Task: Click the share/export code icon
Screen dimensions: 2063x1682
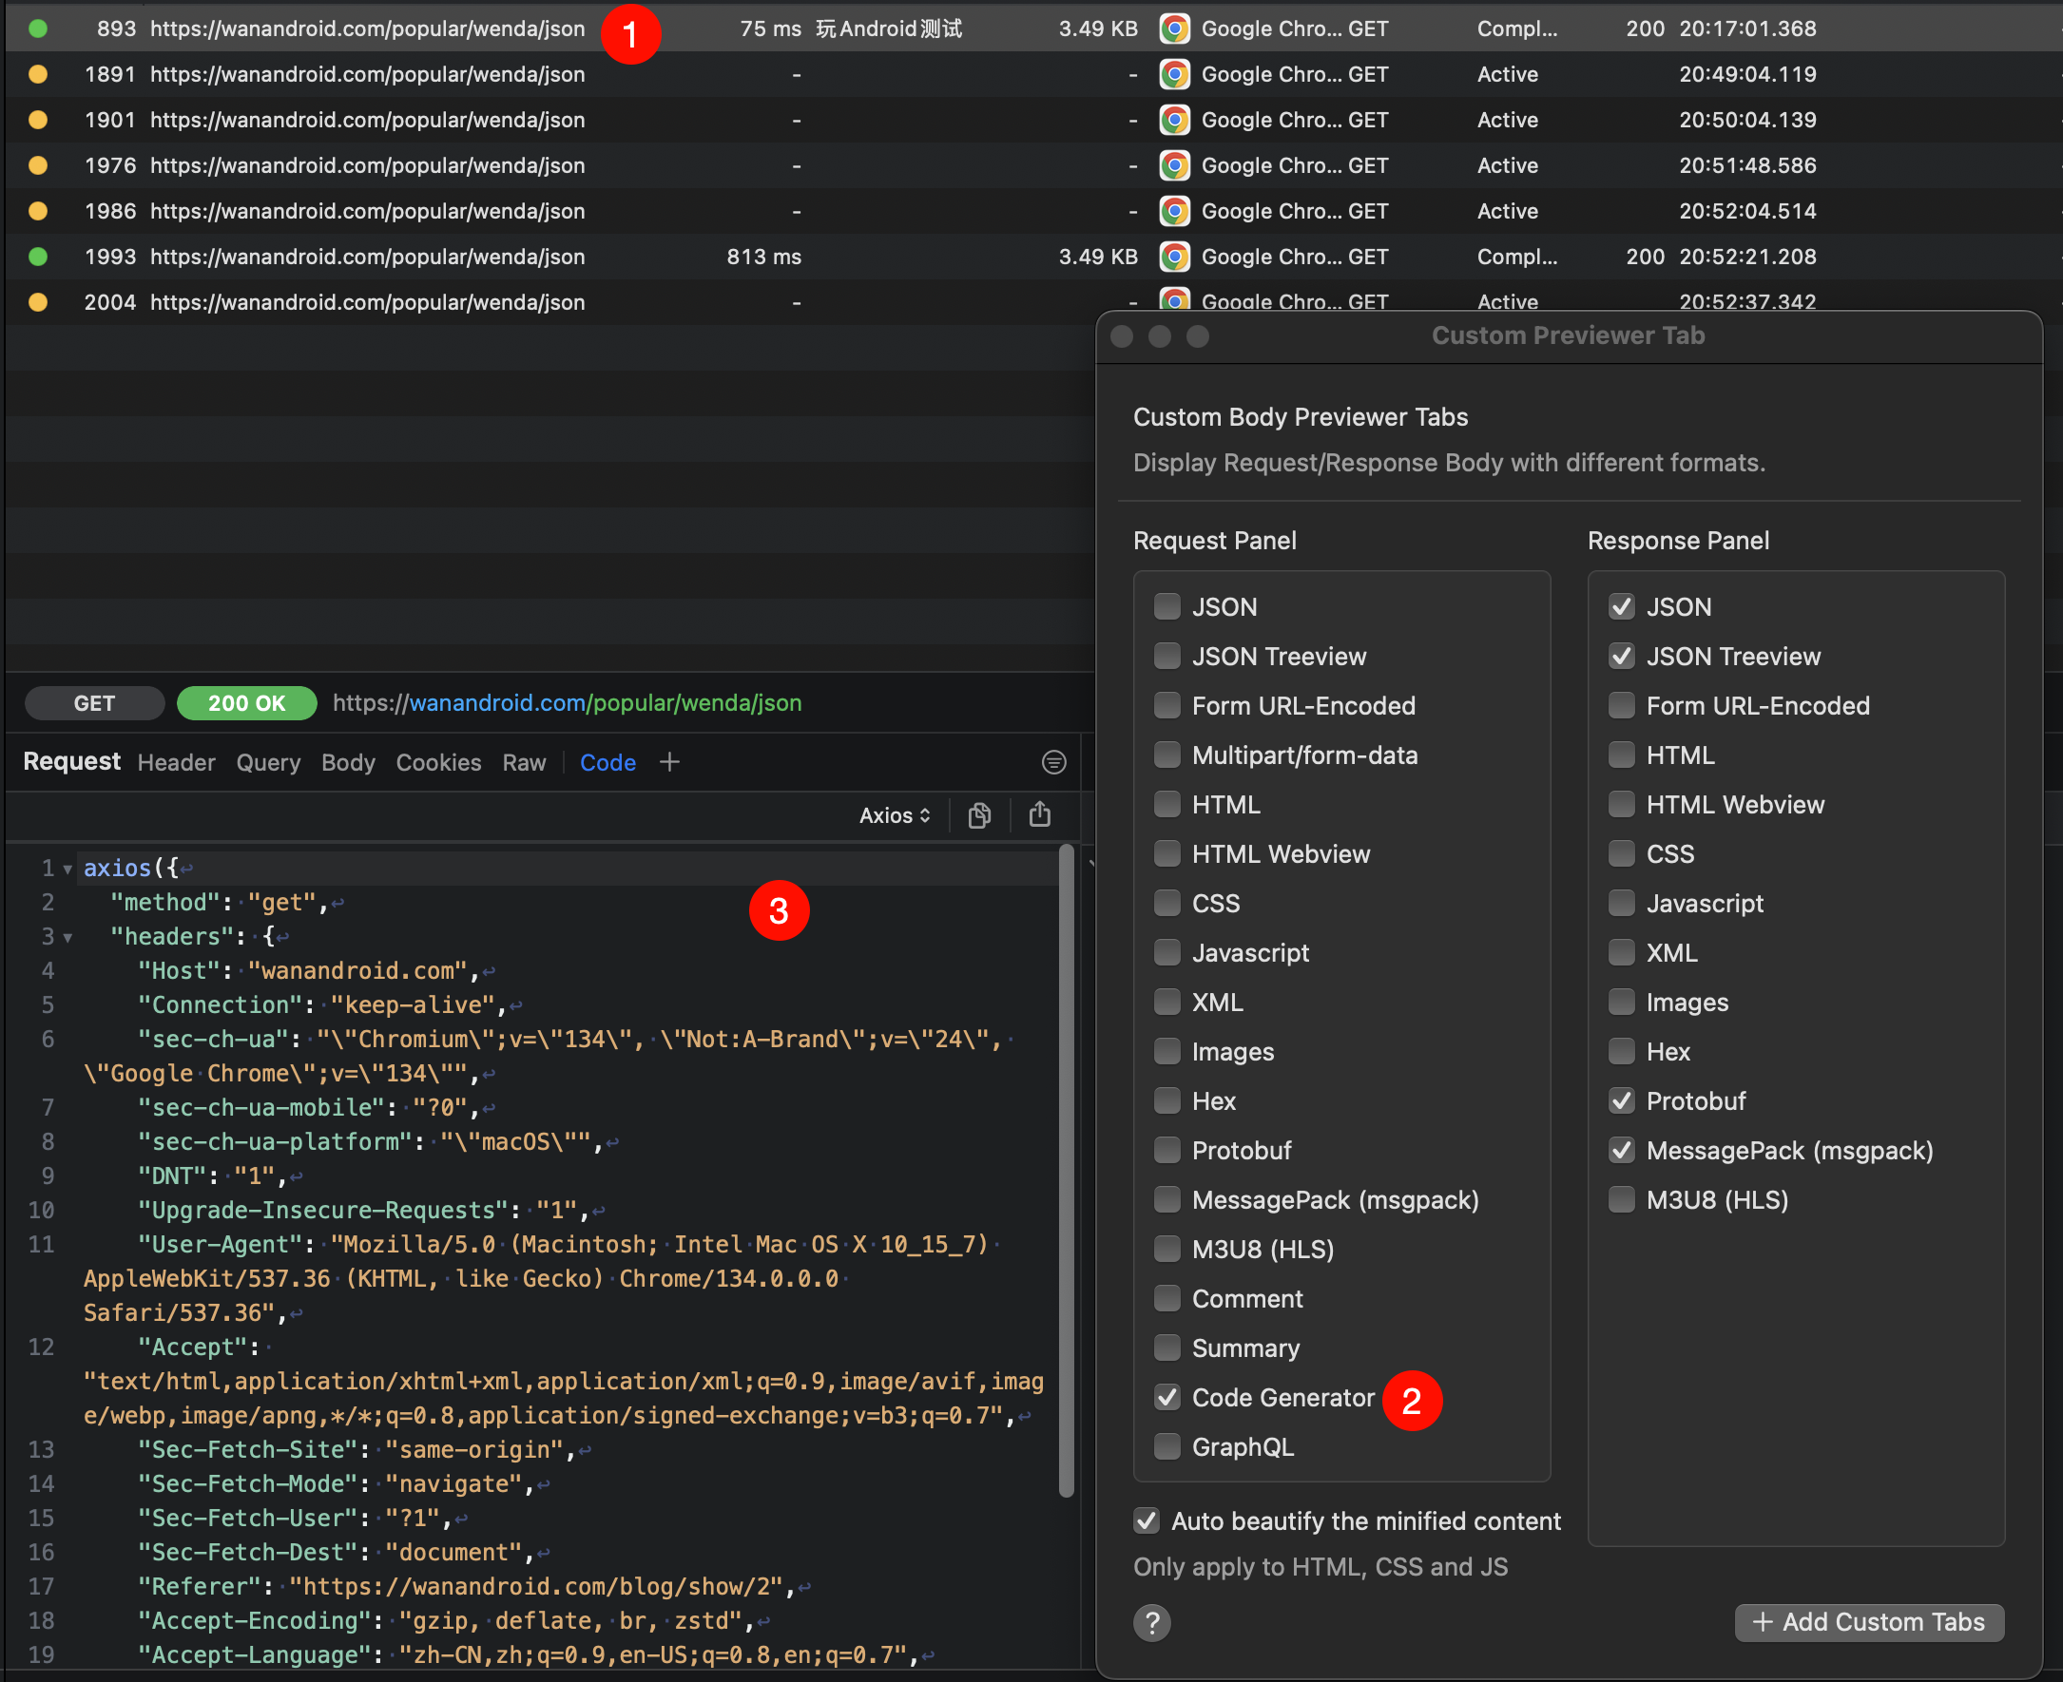Action: coord(1039,814)
